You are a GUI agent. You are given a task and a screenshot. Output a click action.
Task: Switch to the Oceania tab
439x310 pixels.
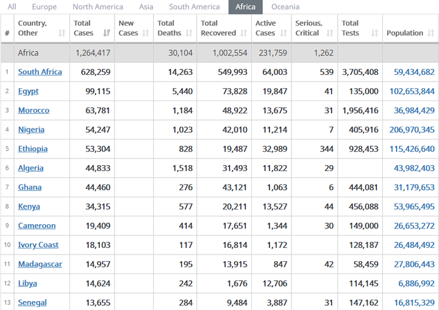click(x=285, y=7)
